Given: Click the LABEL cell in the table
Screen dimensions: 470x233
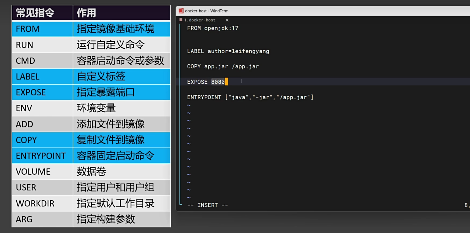Looking at the screenshot, I should pyautogui.click(x=42, y=77).
